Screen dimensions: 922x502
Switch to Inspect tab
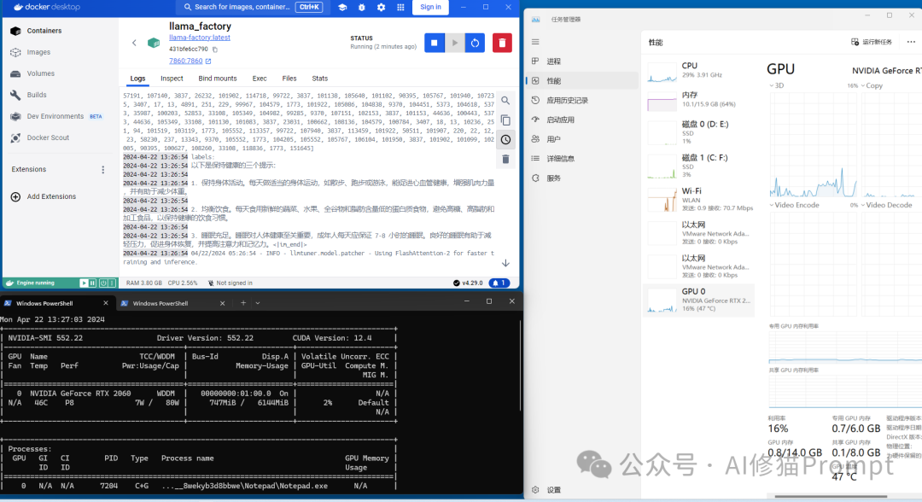(x=172, y=79)
